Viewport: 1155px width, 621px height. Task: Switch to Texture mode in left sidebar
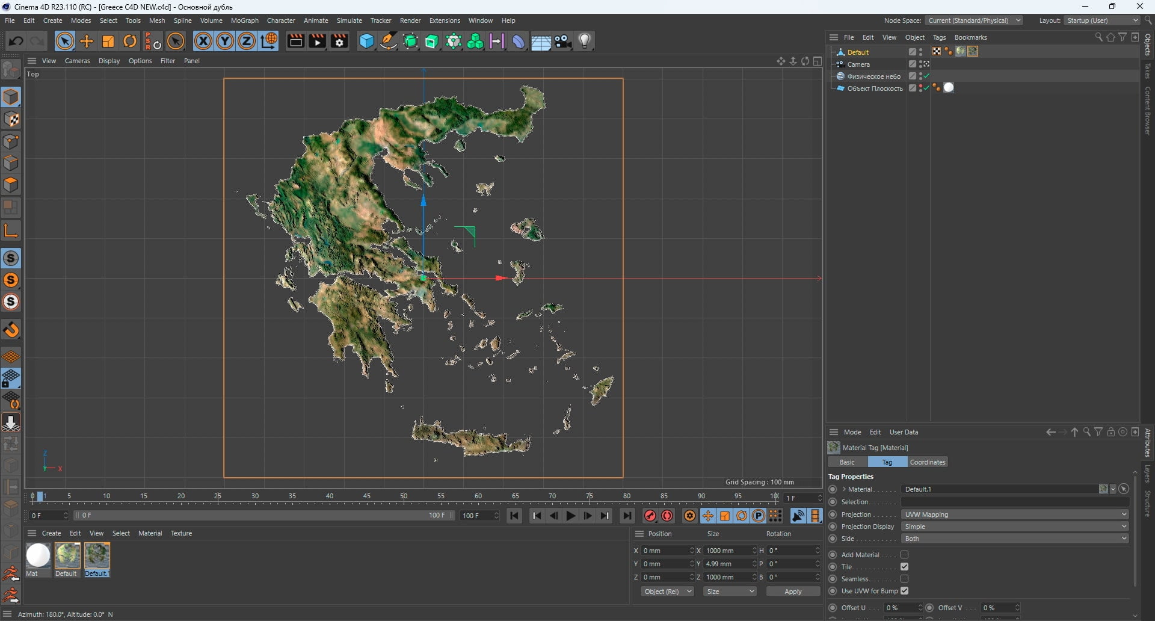(x=11, y=119)
